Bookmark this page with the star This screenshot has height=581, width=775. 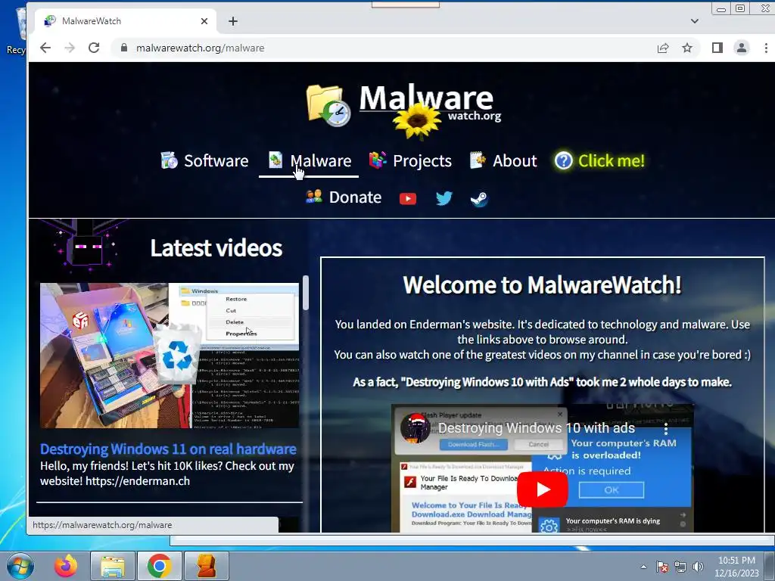(x=687, y=48)
